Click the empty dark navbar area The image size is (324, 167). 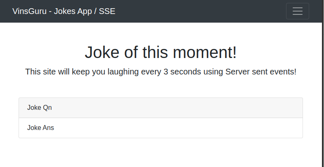coord(198,11)
